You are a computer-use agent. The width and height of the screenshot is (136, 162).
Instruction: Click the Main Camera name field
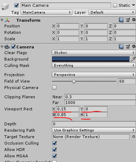(x=66, y=5)
